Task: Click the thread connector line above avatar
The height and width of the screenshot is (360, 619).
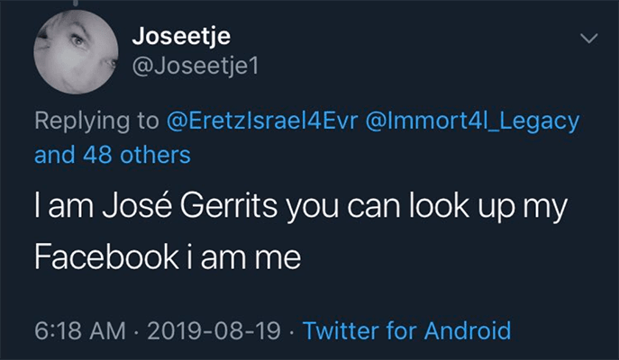Action: (76, 4)
